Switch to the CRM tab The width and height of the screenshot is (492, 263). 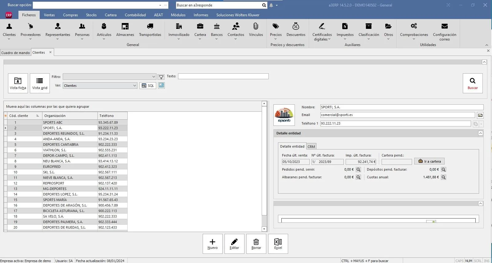(x=311, y=147)
